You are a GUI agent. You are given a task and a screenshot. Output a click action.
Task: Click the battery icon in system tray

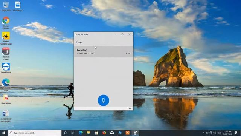click(x=207, y=133)
